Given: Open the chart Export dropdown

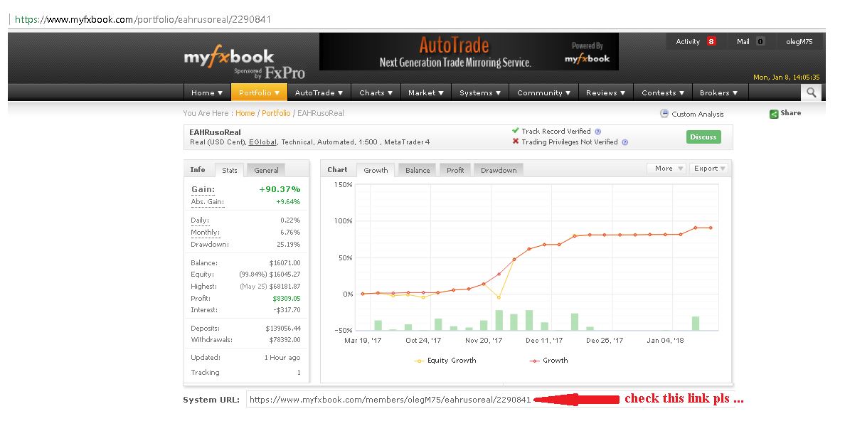Looking at the screenshot, I should [x=708, y=169].
